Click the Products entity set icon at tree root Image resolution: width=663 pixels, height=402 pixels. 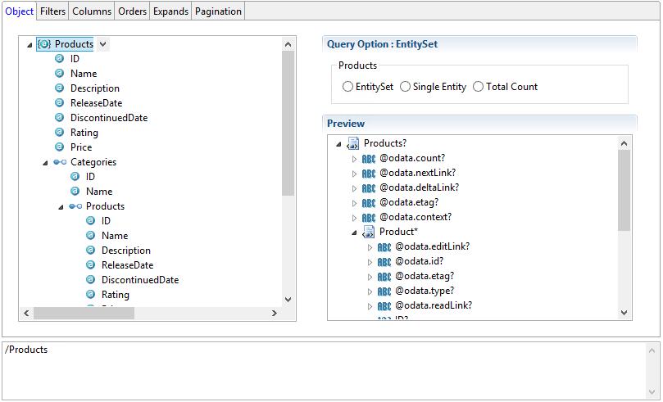click(x=44, y=44)
